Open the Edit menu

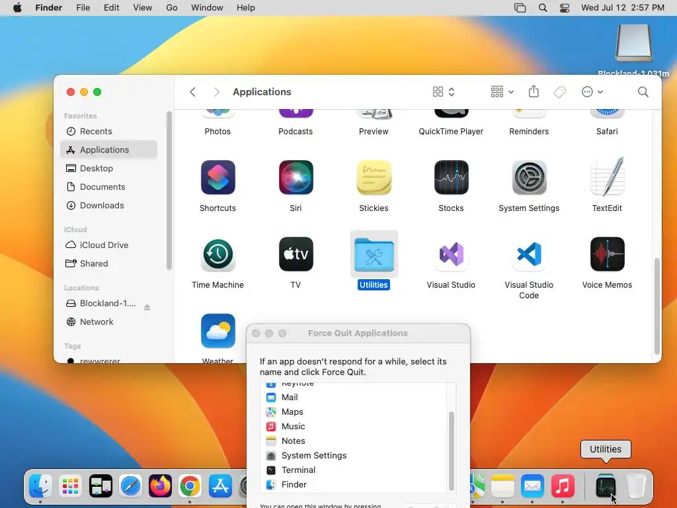click(111, 8)
